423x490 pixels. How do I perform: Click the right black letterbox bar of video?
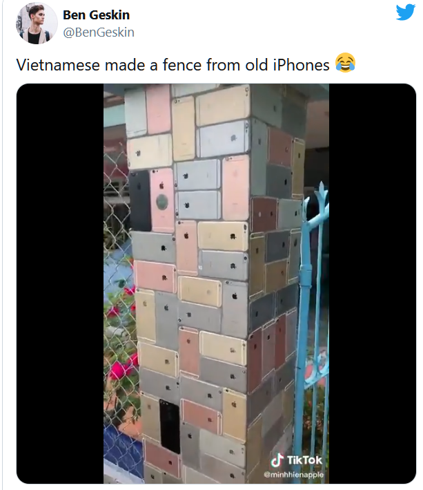[x=372, y=283]
